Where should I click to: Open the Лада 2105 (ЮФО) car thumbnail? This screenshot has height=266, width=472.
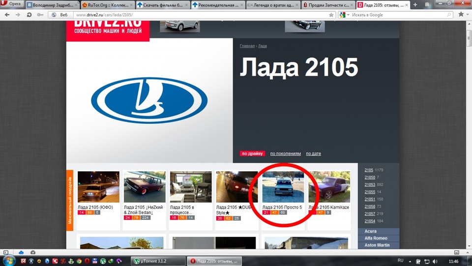[98, 187]
